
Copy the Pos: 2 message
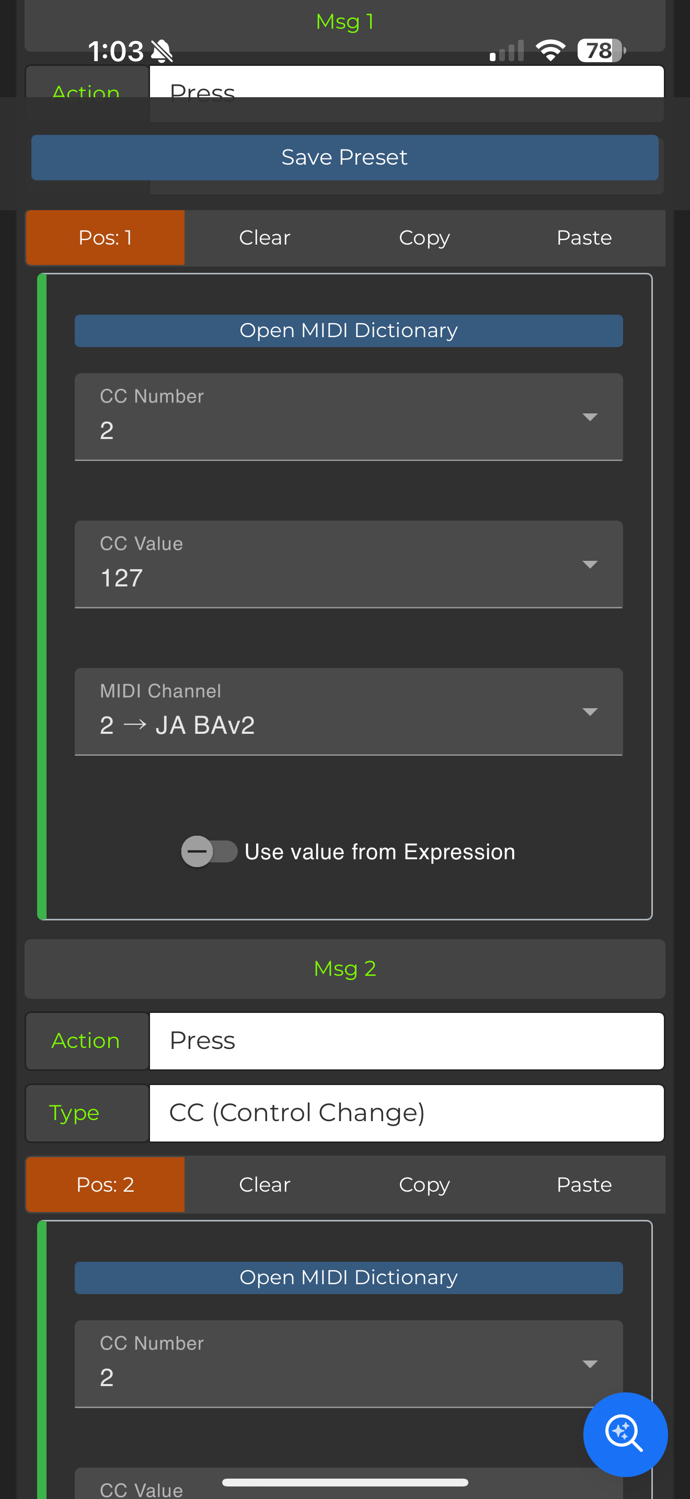click(x=424, y=1184)
